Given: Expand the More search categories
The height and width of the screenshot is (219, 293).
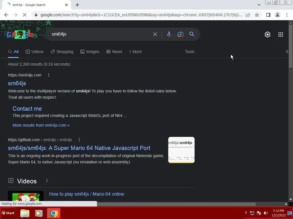Looking at the screenshot, I should tap(135, 52).
